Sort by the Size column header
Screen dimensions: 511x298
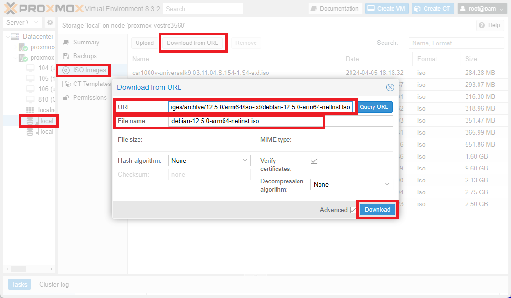pyautogui.click(x=484, y=59)
